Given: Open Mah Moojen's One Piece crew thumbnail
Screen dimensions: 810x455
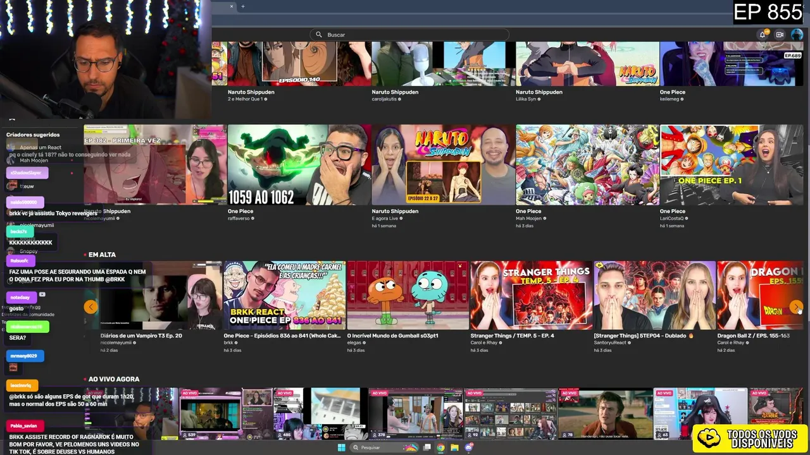Looking at the screenshot, I should [587, 164].
